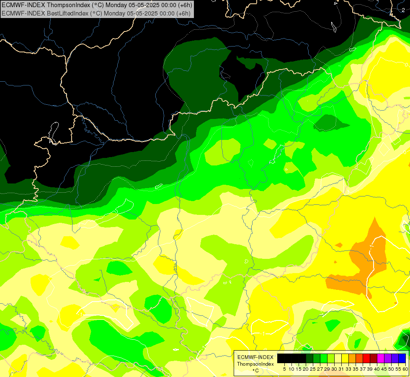Click the legend value 30
The width and height of the screenshot is (410, 377).
(334, 369)
